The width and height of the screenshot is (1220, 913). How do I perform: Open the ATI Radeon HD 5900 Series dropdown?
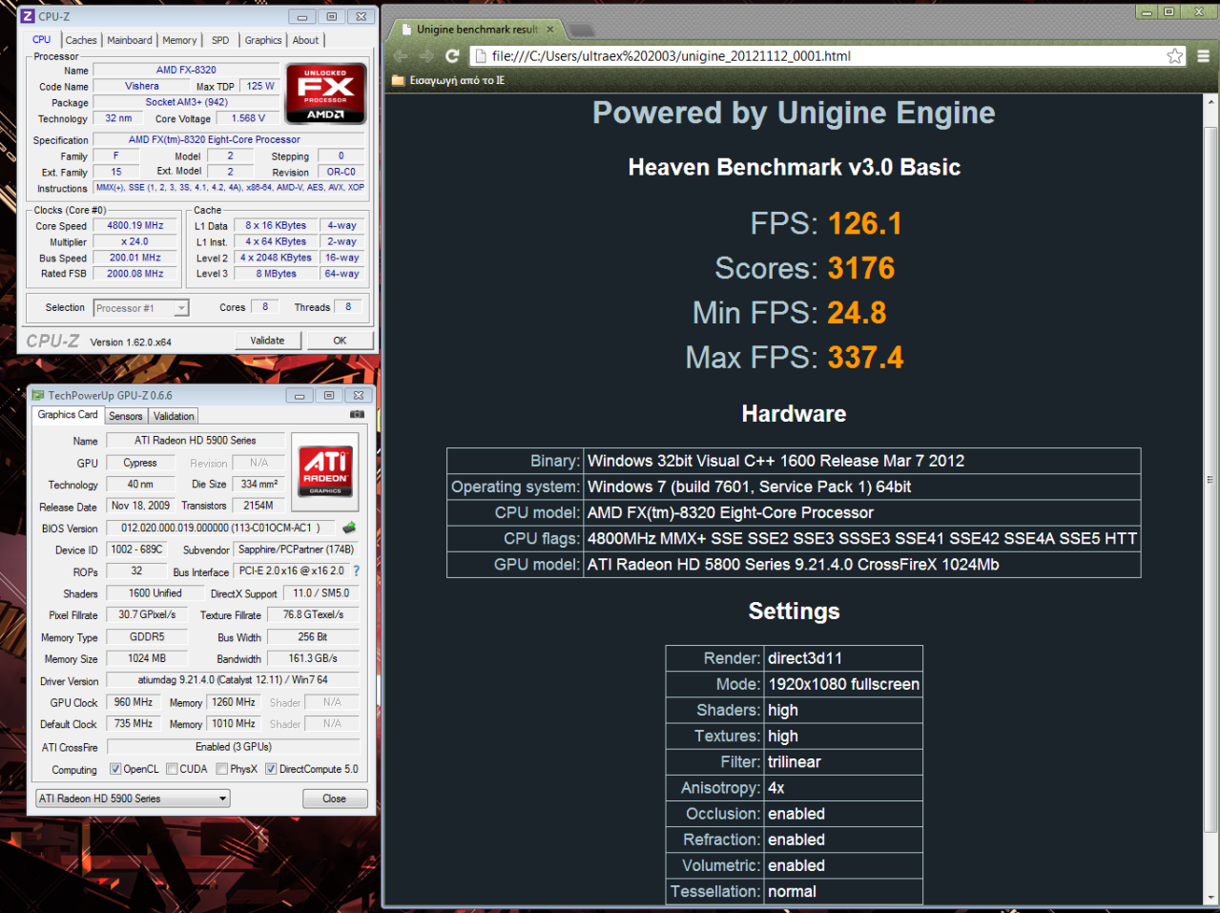133,799
